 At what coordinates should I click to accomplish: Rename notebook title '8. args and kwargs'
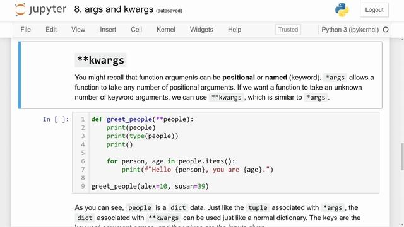(114, 9)
